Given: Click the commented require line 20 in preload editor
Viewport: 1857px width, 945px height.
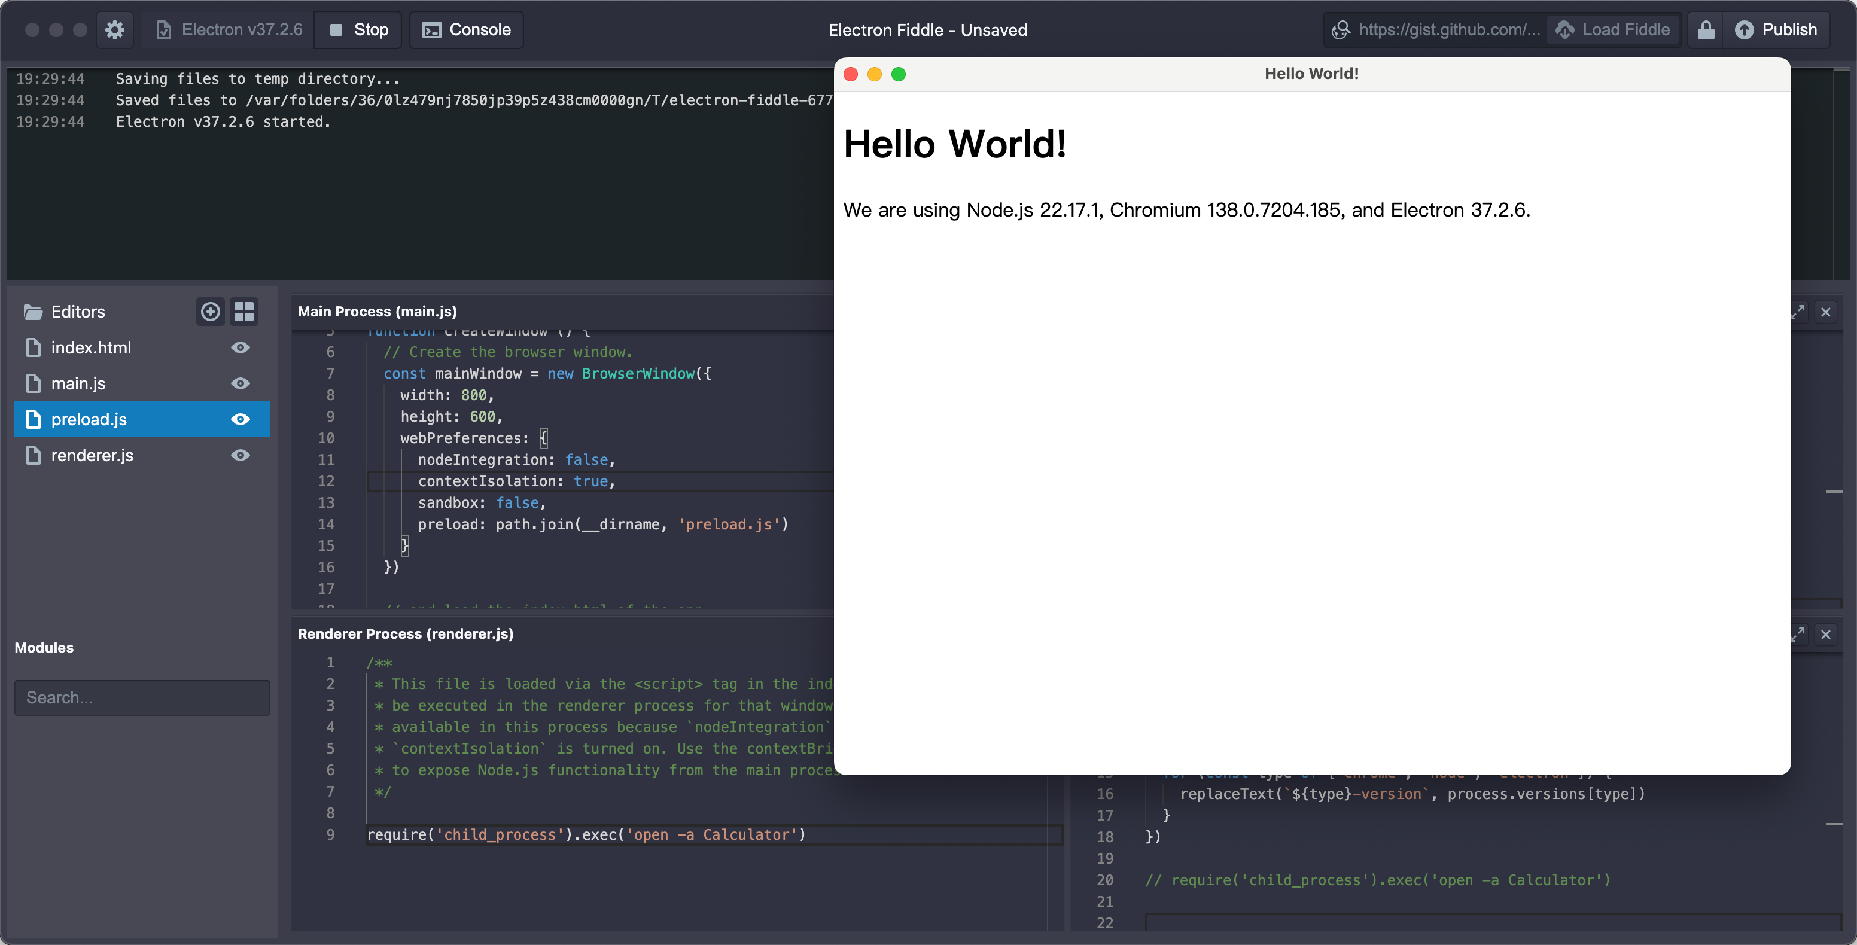Looking at the screenshot, I should [1377, 880].
